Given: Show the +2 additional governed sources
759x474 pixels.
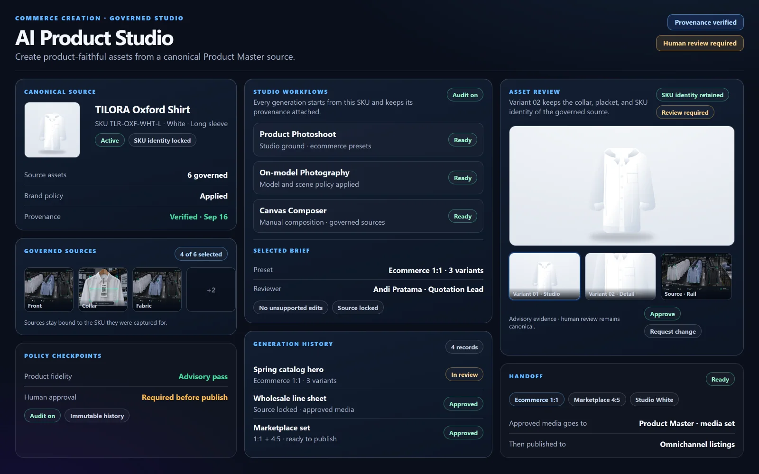Looking at the screenshot, I should (x=211, y=290).
